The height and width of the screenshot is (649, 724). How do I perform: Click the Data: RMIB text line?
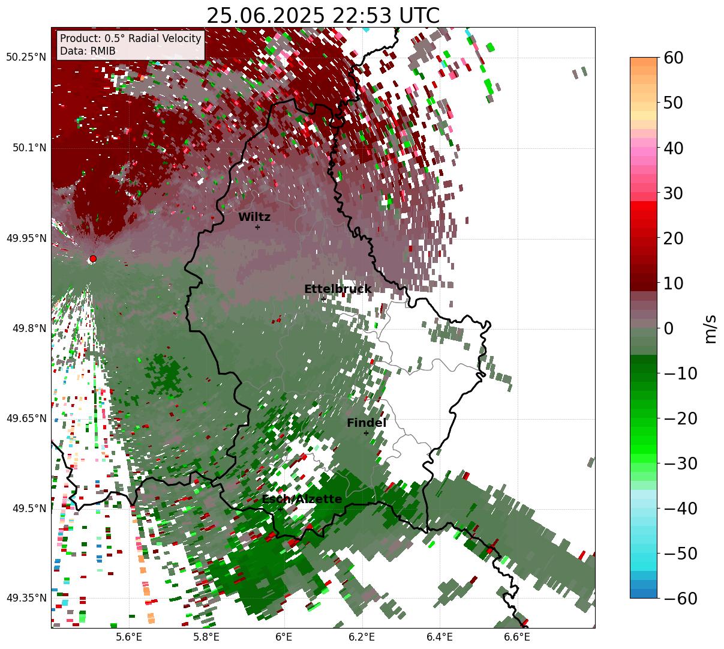(x=88, y=52)
